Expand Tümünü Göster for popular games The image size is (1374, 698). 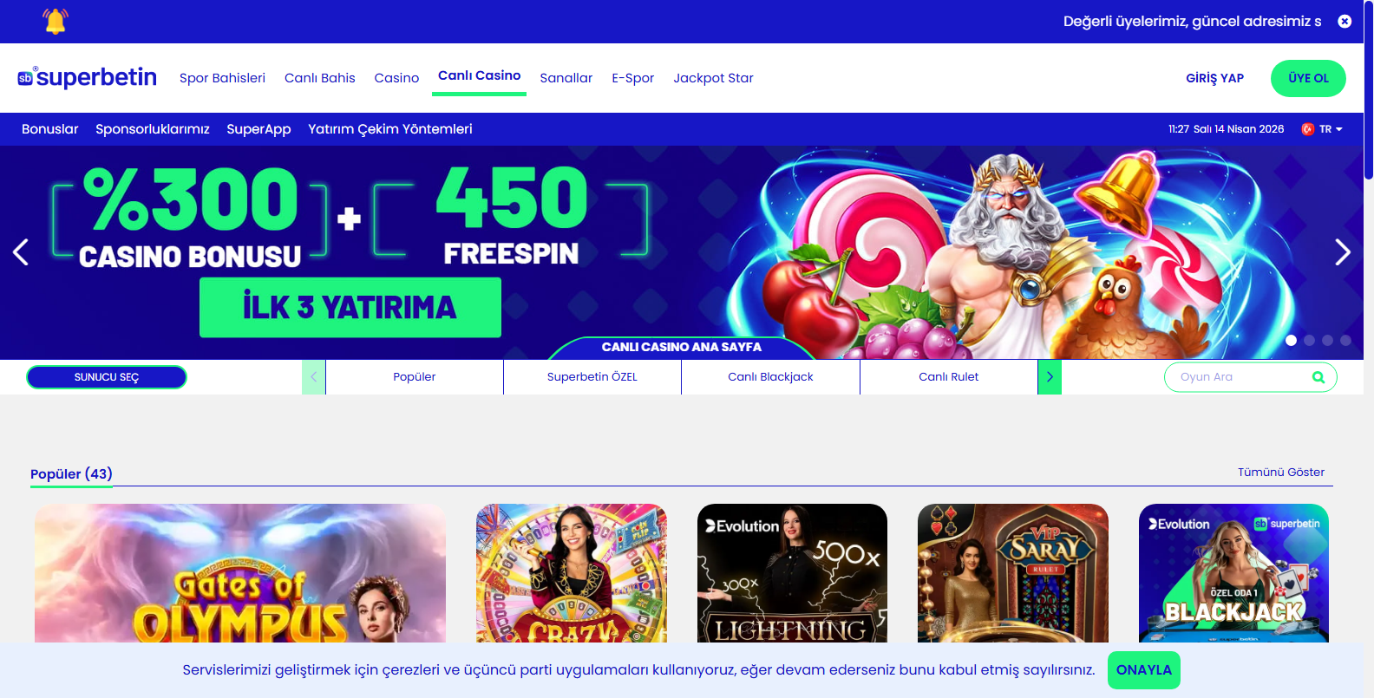(1280, 473)
